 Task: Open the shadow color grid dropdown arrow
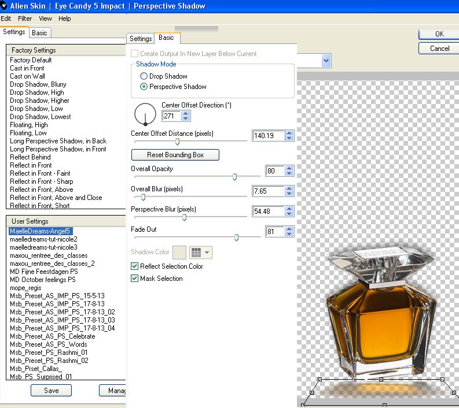[x=208, y=253]
